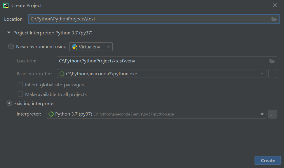The image size is (284, 168).
Task: Check Make available to all projects
Action: pyautogui.click(x=20, y=94)
